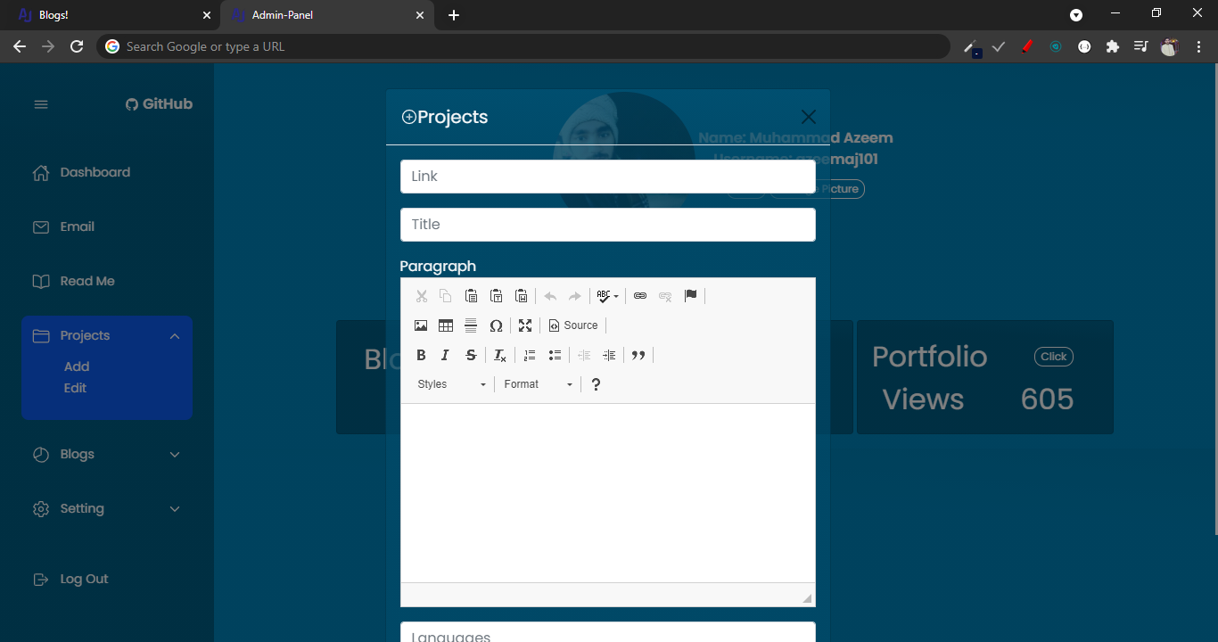
Task: Click the browser address bar
Action: [524, 46]
